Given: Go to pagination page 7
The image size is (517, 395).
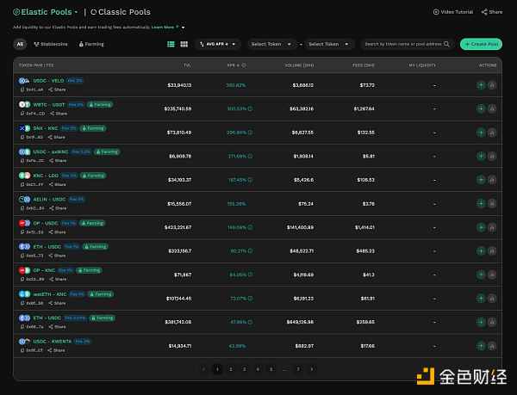Looking at the screenshot, I should point(298,369).
